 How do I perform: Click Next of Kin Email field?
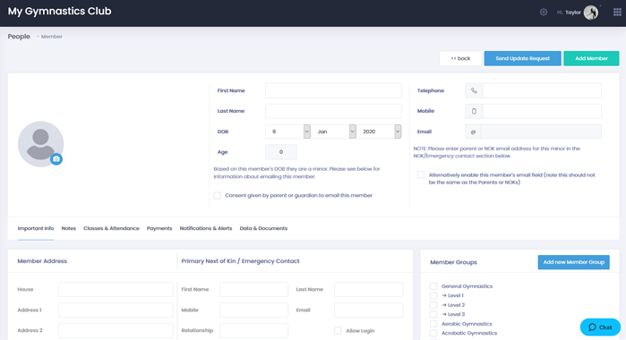point(368,310)
